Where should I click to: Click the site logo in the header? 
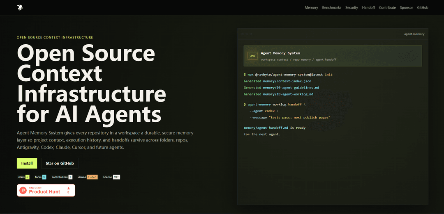coord(20,8)
